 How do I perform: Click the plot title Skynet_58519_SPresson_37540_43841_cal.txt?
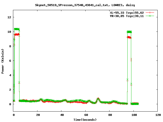click(72, 5)
